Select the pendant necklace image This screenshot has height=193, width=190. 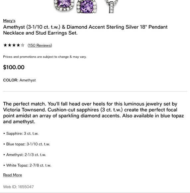pyautogui.click(x=111, y=7)
